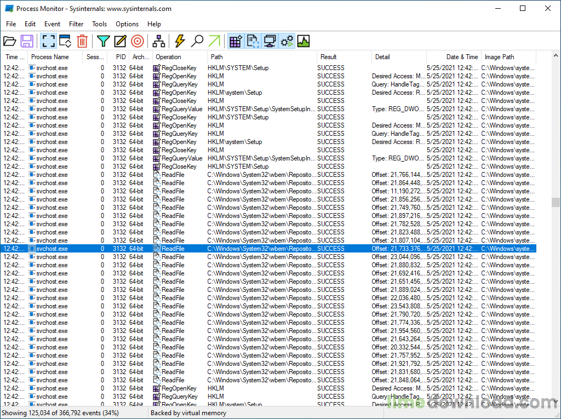Open the Highlight pencil icon

pos(121,41)
